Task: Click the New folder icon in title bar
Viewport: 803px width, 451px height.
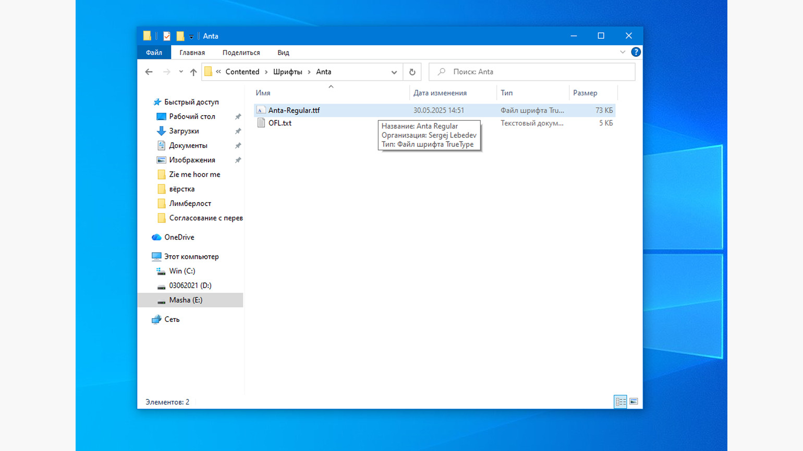Action: pos(180,36)
